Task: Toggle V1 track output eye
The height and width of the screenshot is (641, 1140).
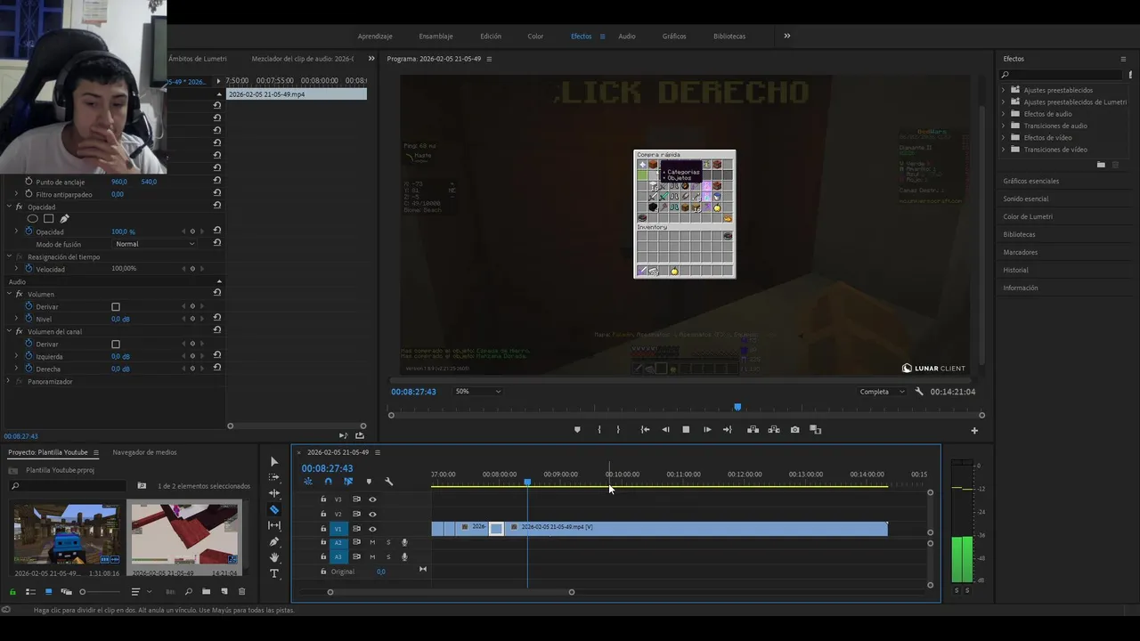Action: pyautogui.click(x=372, y=529)
